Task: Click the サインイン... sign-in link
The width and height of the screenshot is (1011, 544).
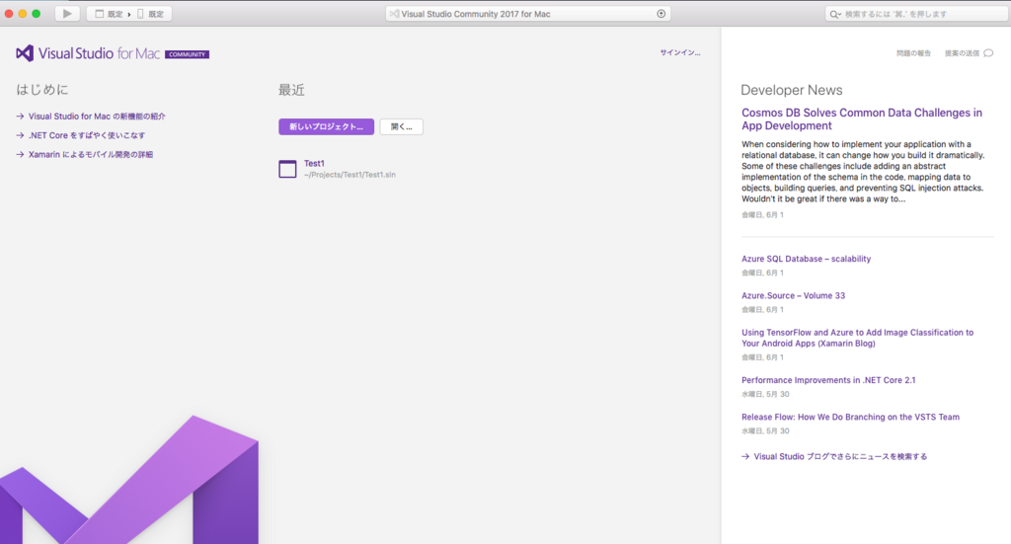Action: (x=679, y=53)
